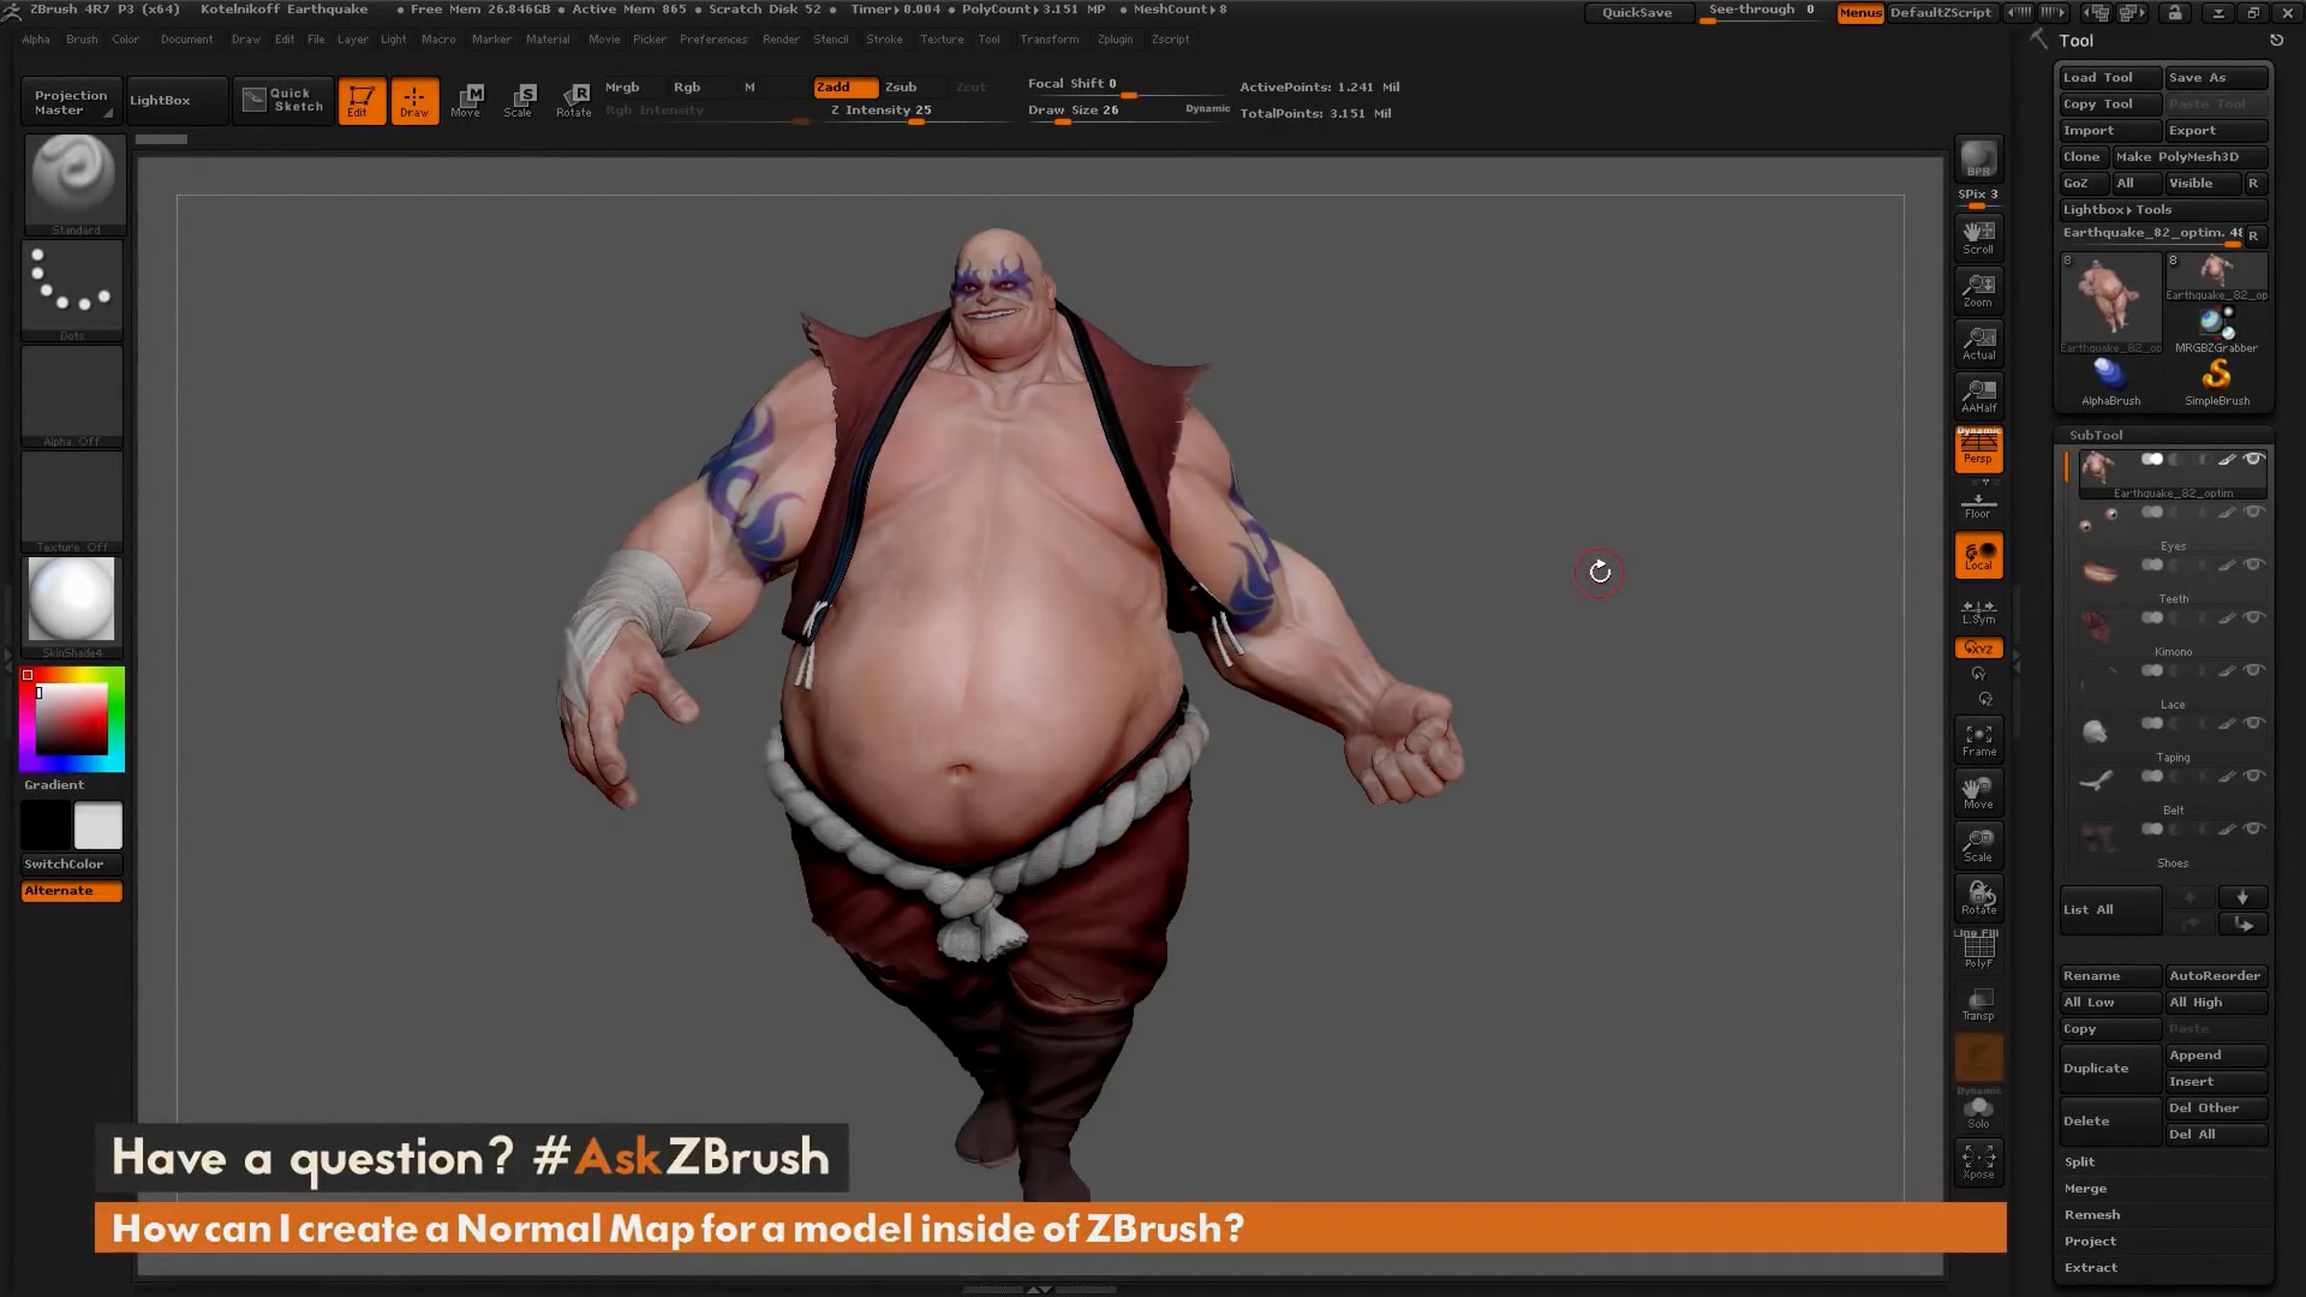Open the SkinShade4 material picker
Viewport: 2306px width, 1297px height.
coord(72,607)
